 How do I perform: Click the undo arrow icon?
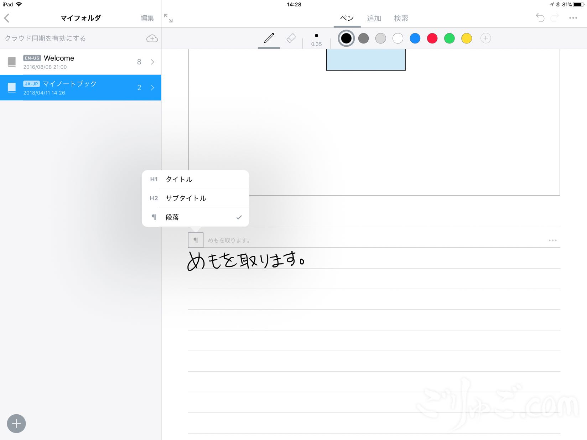540,18
